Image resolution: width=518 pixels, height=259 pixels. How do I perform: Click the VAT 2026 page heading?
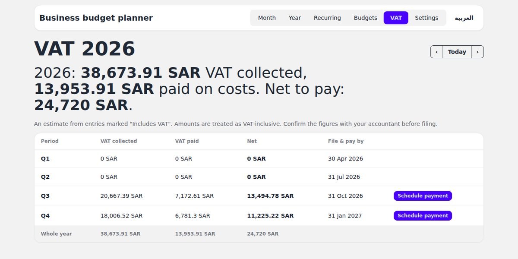85,49
